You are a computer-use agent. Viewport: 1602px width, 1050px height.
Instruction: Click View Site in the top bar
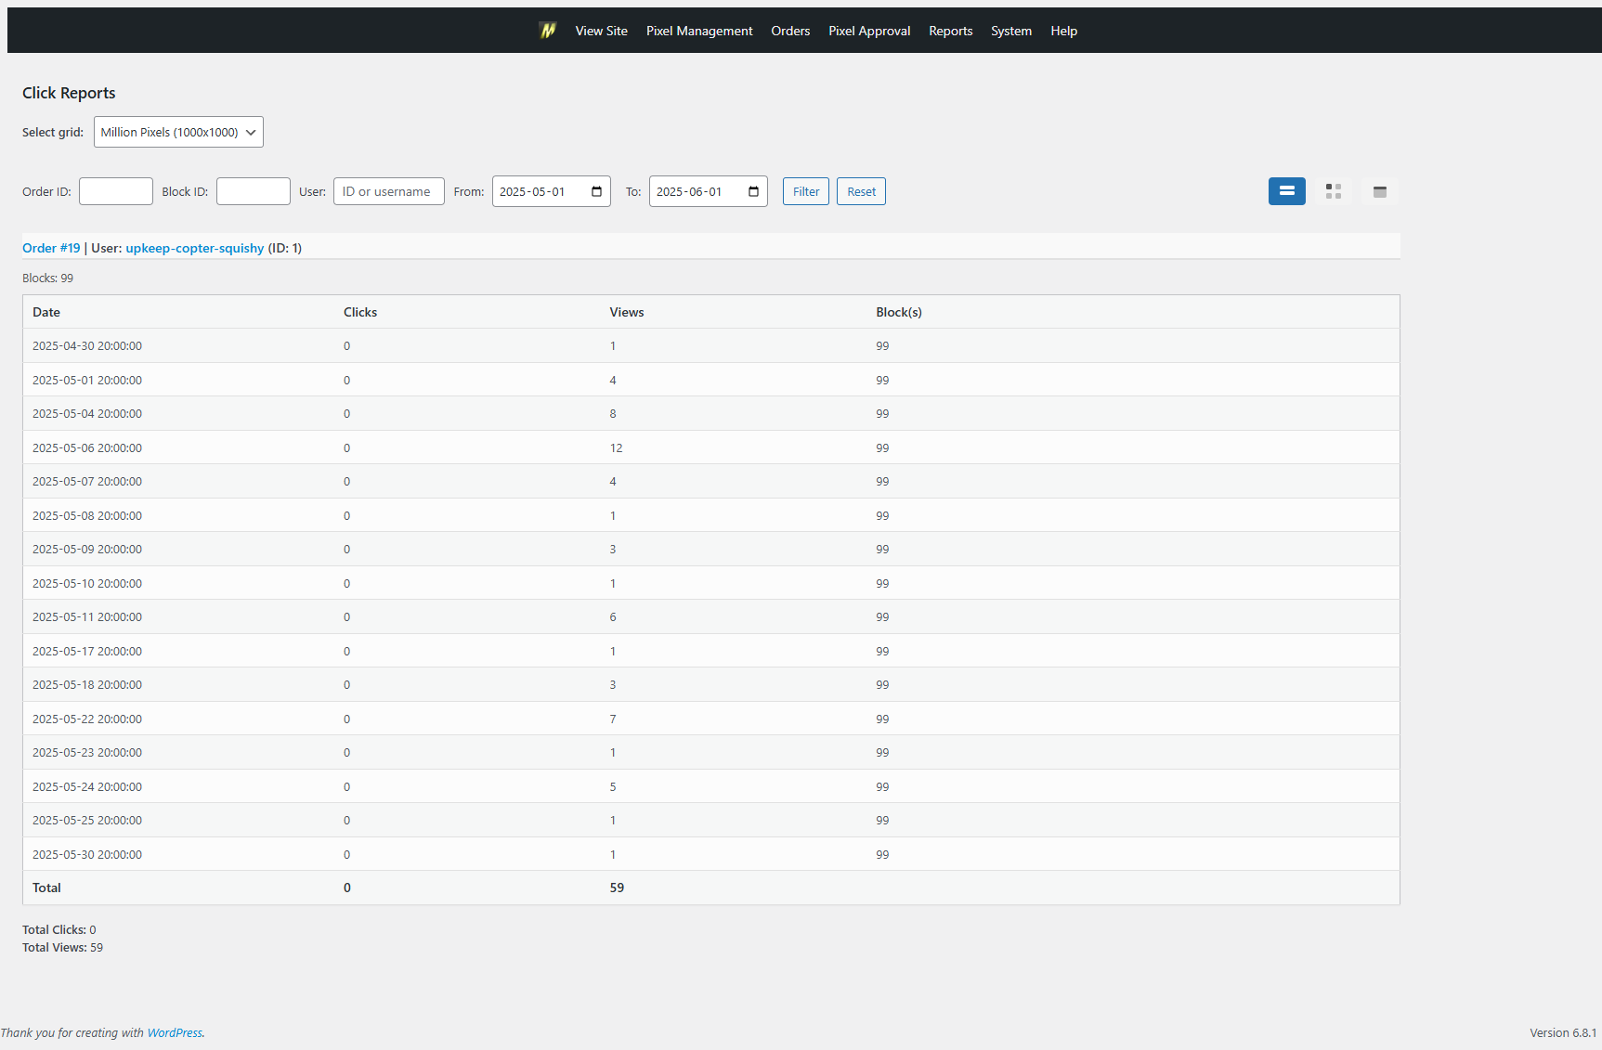(x=601, y=31)
